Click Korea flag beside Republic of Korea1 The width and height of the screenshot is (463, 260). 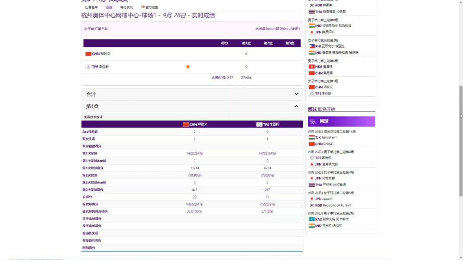pyautogui.click(x=311, y=205)
